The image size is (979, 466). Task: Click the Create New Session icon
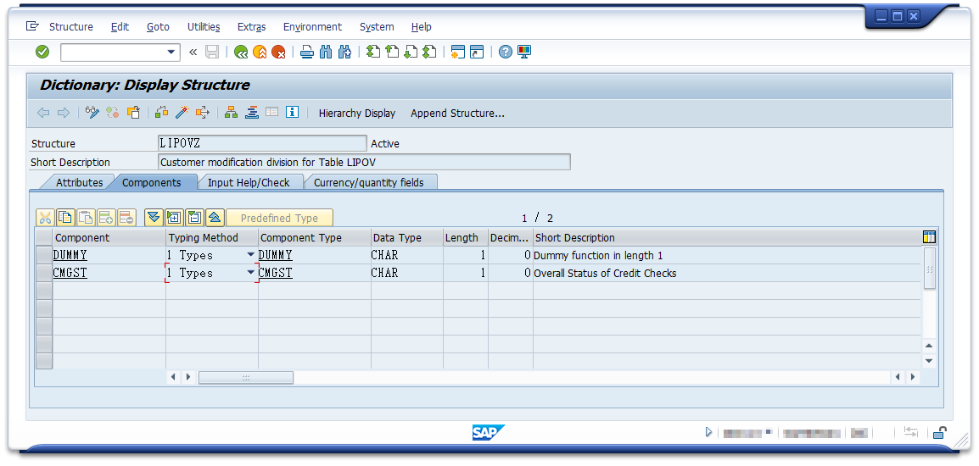coord(458,52)
